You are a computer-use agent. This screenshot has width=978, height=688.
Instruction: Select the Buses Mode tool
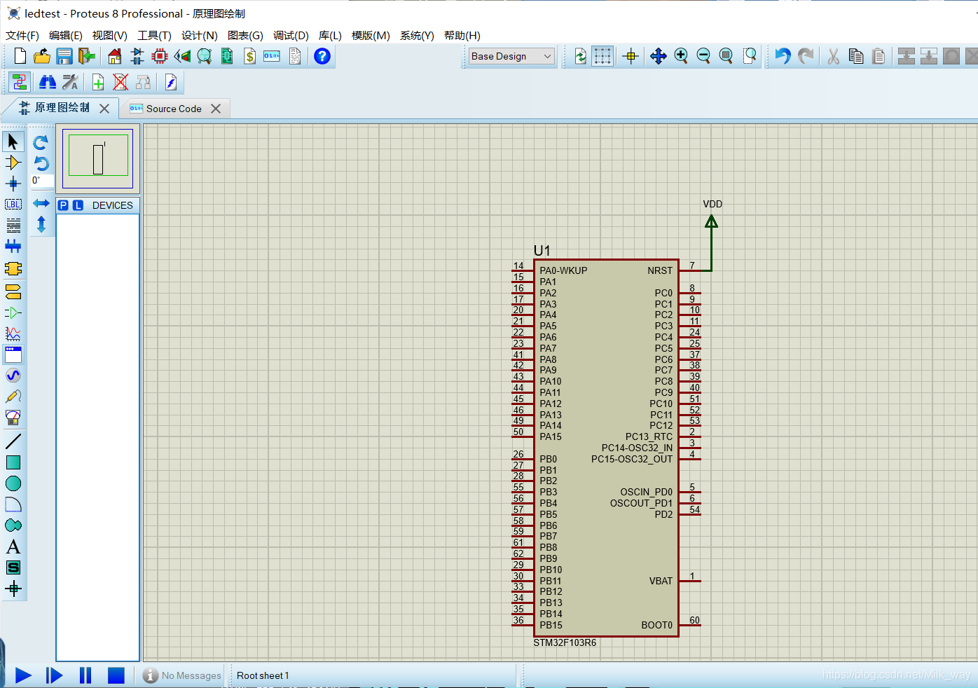pyautogui.click(x=13, y=247)
